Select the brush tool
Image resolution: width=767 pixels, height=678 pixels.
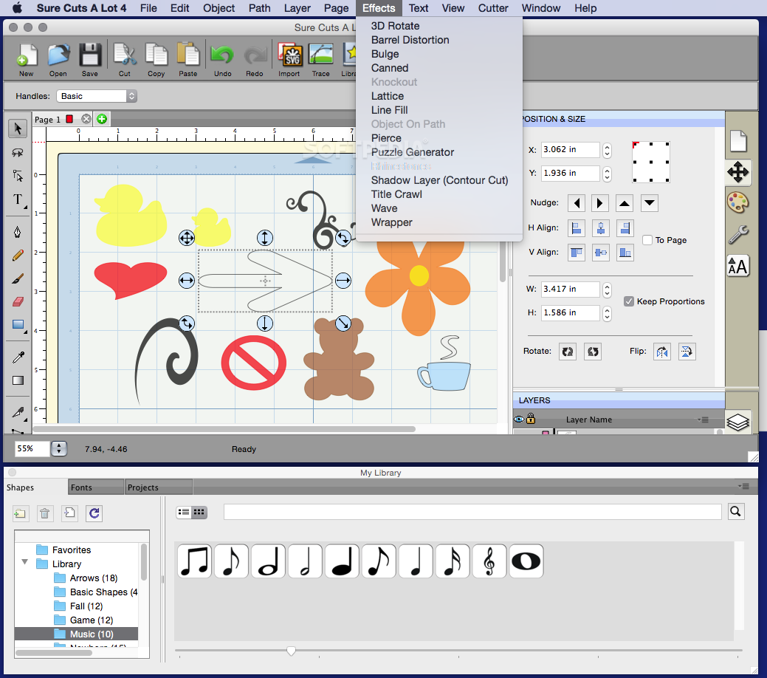coord(18,278)
